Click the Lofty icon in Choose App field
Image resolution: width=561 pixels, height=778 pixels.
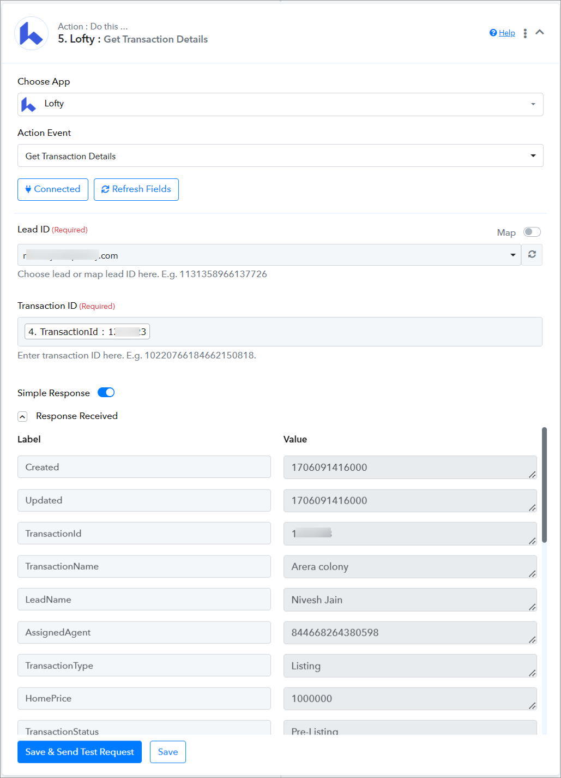28,104
